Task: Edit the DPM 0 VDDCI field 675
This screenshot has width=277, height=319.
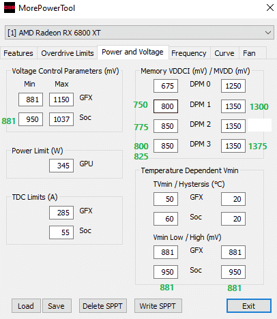Action: point(166,86)
